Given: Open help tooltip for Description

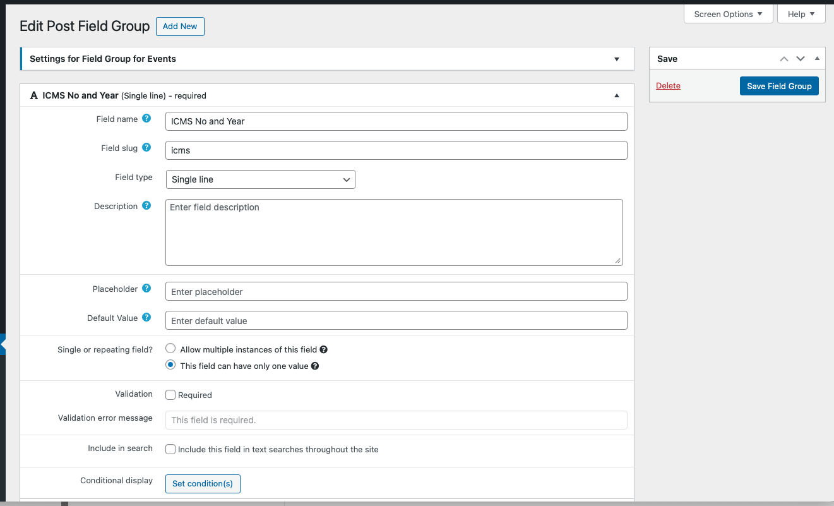Looking at the screenshot, I should pyautogui.click(x=146, y=205).
